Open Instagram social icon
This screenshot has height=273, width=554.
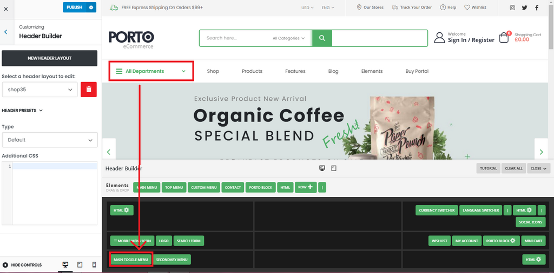pyautogui.click(x=512, y=8)
